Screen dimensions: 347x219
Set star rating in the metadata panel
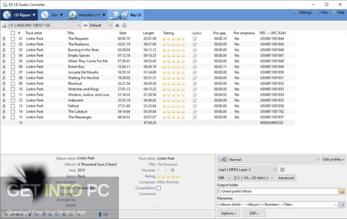tap(168, 176)
